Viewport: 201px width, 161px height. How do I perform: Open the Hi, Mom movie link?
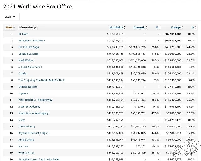pyautogui.click(x=24, y=34)
